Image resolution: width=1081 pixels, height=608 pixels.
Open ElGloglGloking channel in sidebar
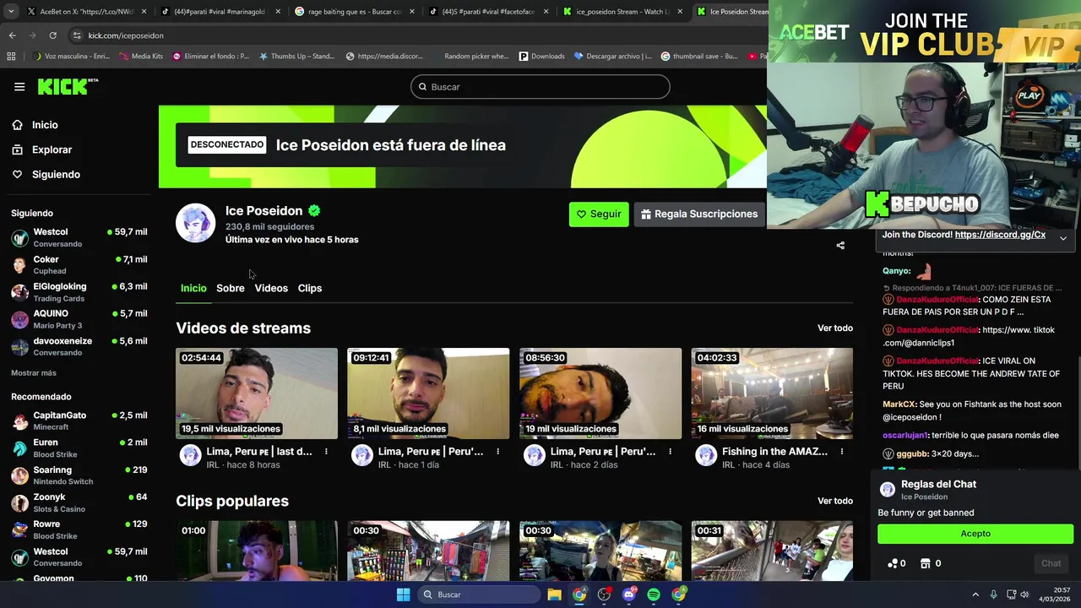[79, 292]
